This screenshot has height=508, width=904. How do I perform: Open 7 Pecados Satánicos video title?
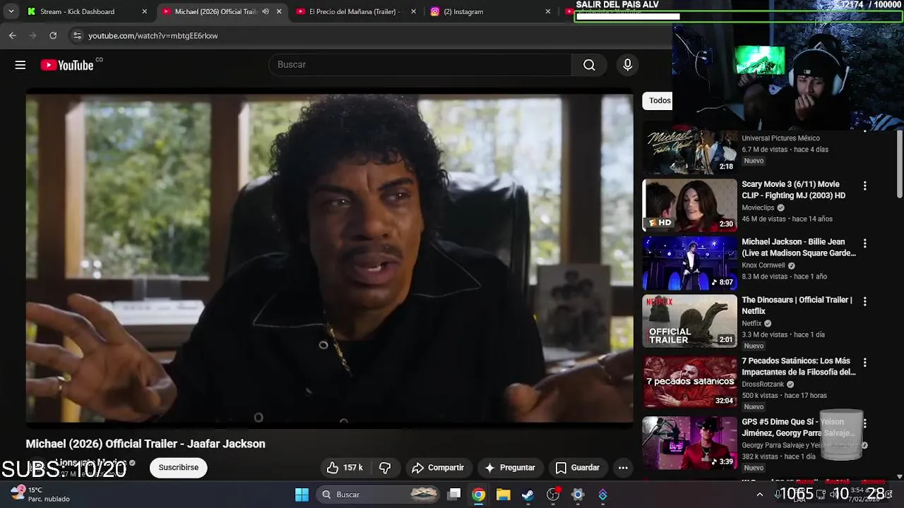799,366
